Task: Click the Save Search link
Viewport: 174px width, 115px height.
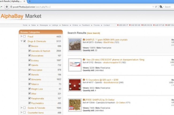Action: coord(93,33)
